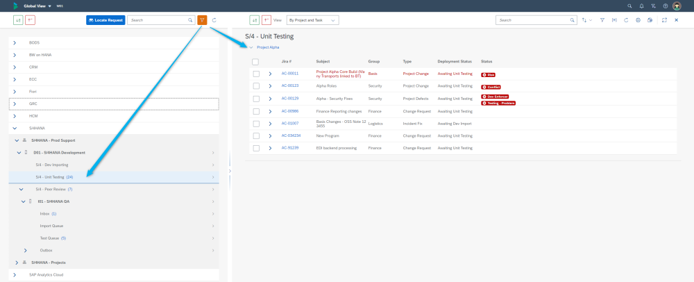This screenshot has width=694, height=282.
Task: Click the Locate Request button
Action: pyautogui.click(x=105, y=20)
